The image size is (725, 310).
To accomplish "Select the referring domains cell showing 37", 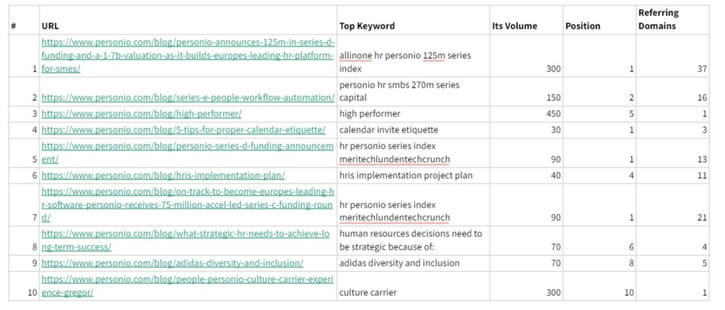I will [x=672, y=56].
